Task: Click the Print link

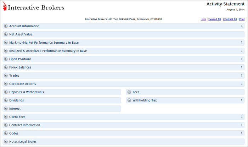Action: point(242,19)
